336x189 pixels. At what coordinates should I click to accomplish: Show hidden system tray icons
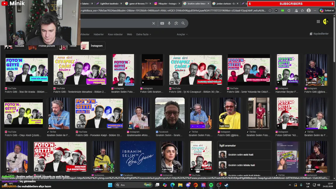click(290, 185)
